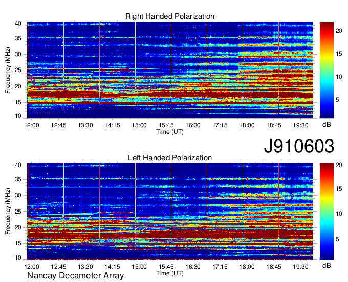Choose the 35 MHz tick on Left Handed plot
348x282 pixels.
tap(18, 179)
